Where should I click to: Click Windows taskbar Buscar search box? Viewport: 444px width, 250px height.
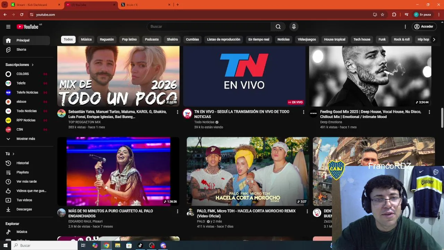pyautogui.click(x=44, y=245)
